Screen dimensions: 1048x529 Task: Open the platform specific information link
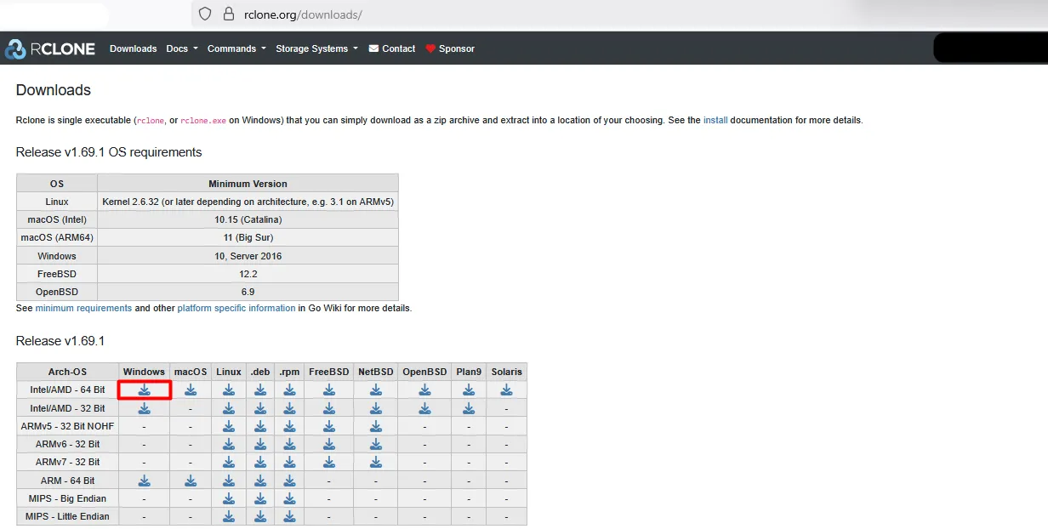pyautogui.click(x=236, y=308)
